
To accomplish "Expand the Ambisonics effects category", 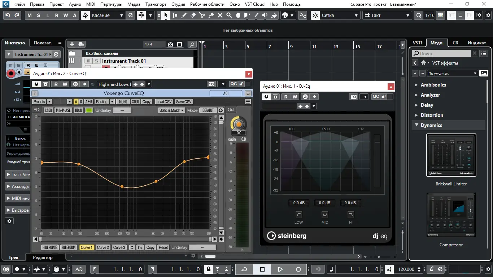I will (x=416, y=85).
